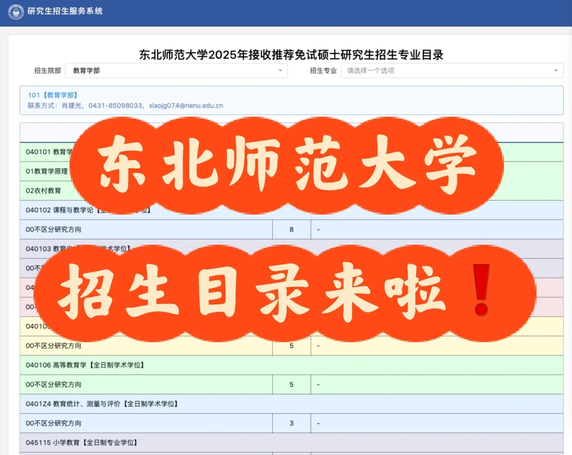572x455 pixels.
Task: Click the arrow on the 招生院部 selector
Action: coord(281,70)
